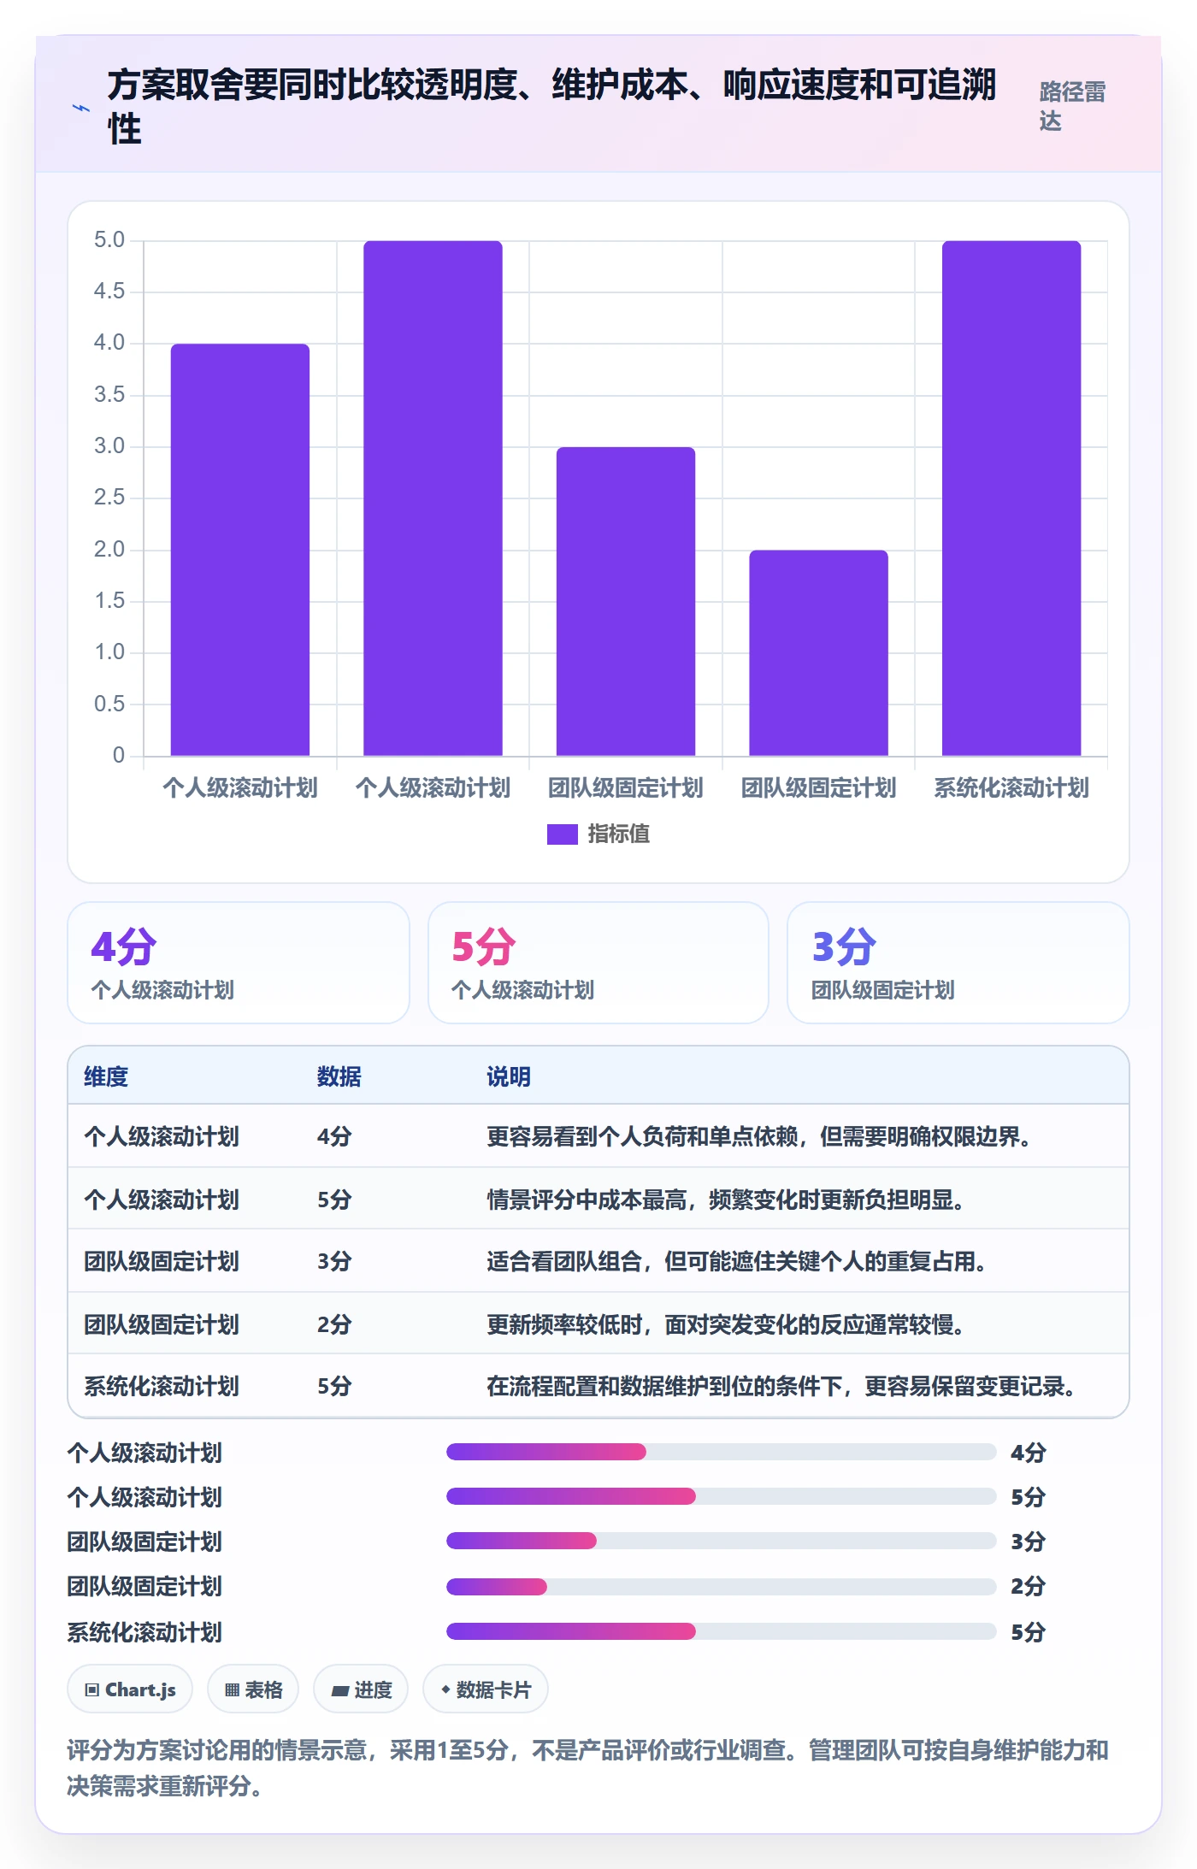Click the first 个人级滚动计划 chart bar reaching 4.0
The image size is (1197, 1869).
[240, 550]
